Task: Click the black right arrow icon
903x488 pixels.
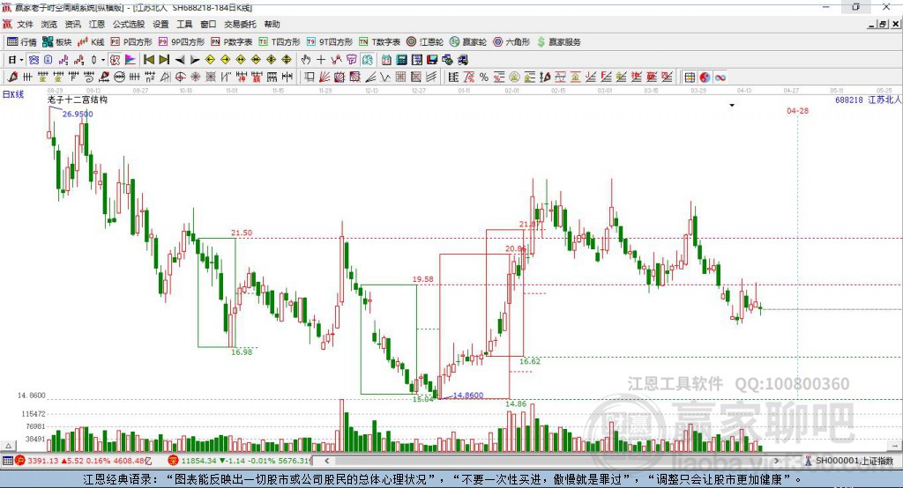Action: point(195,60)
